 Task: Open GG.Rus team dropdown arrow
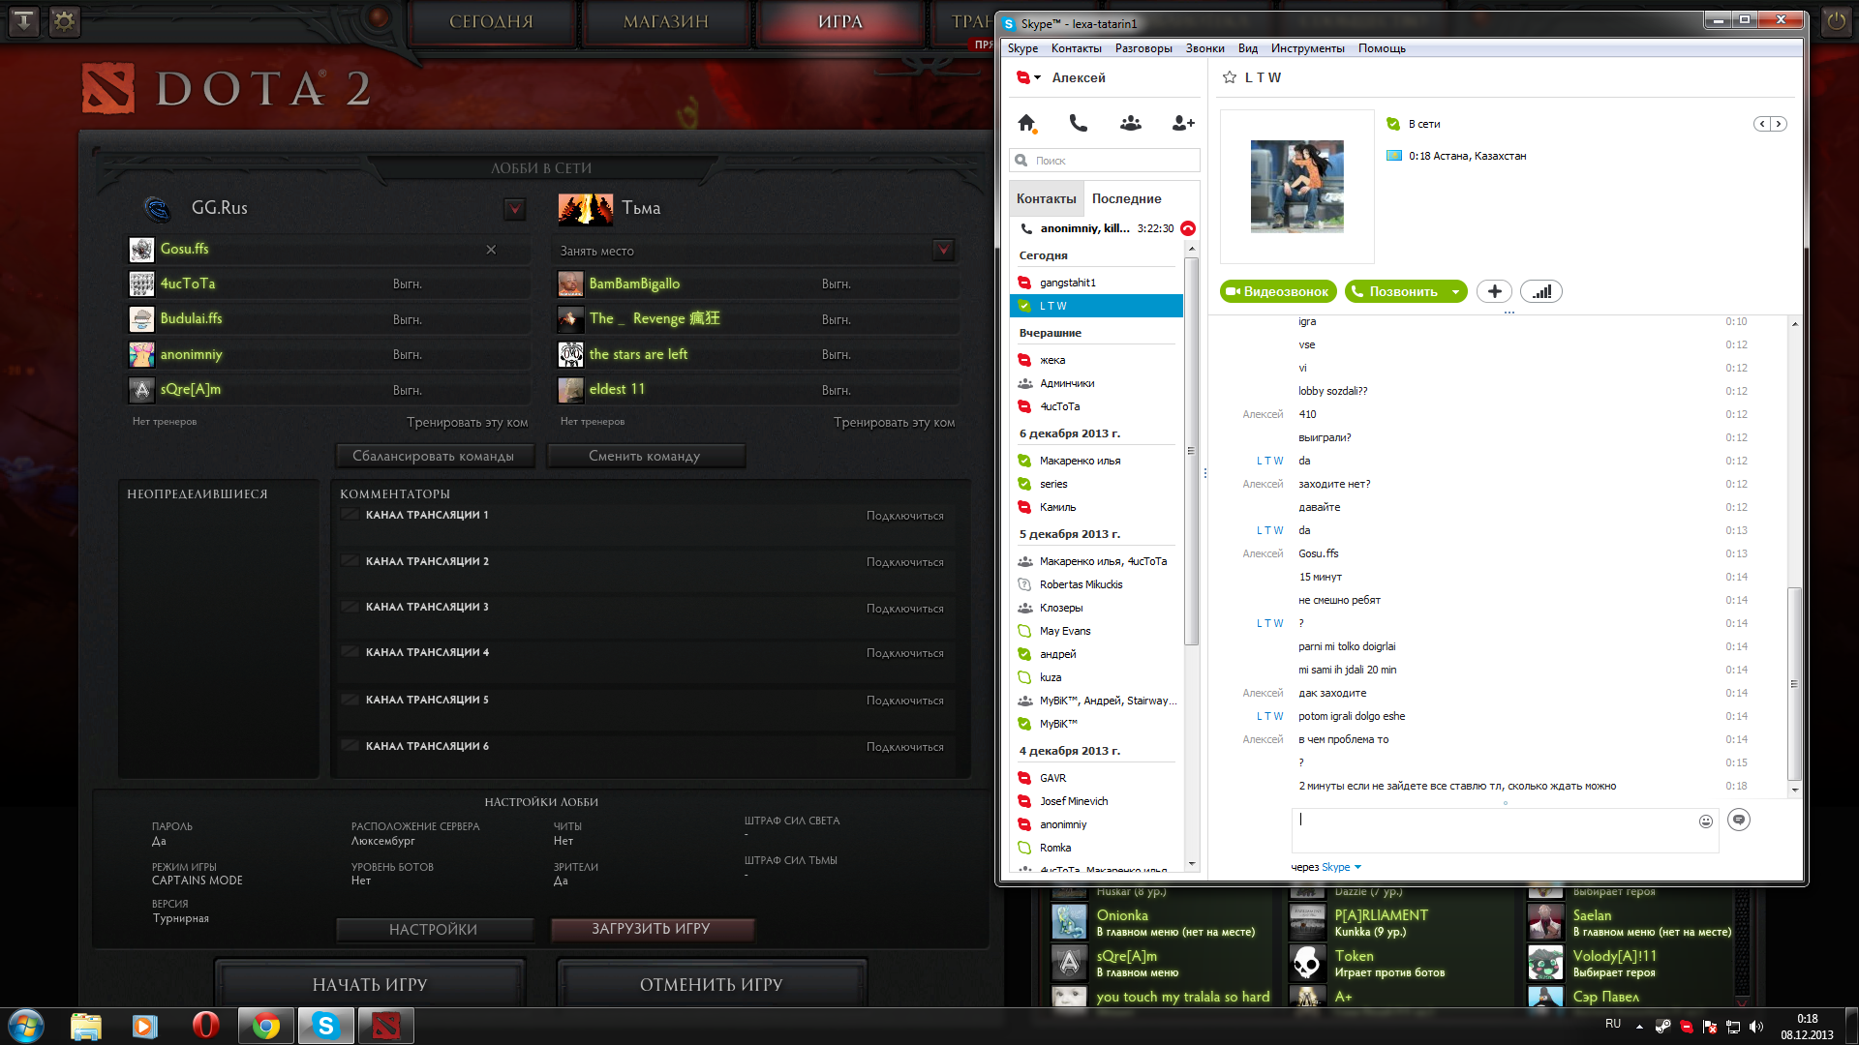point(515,209)
